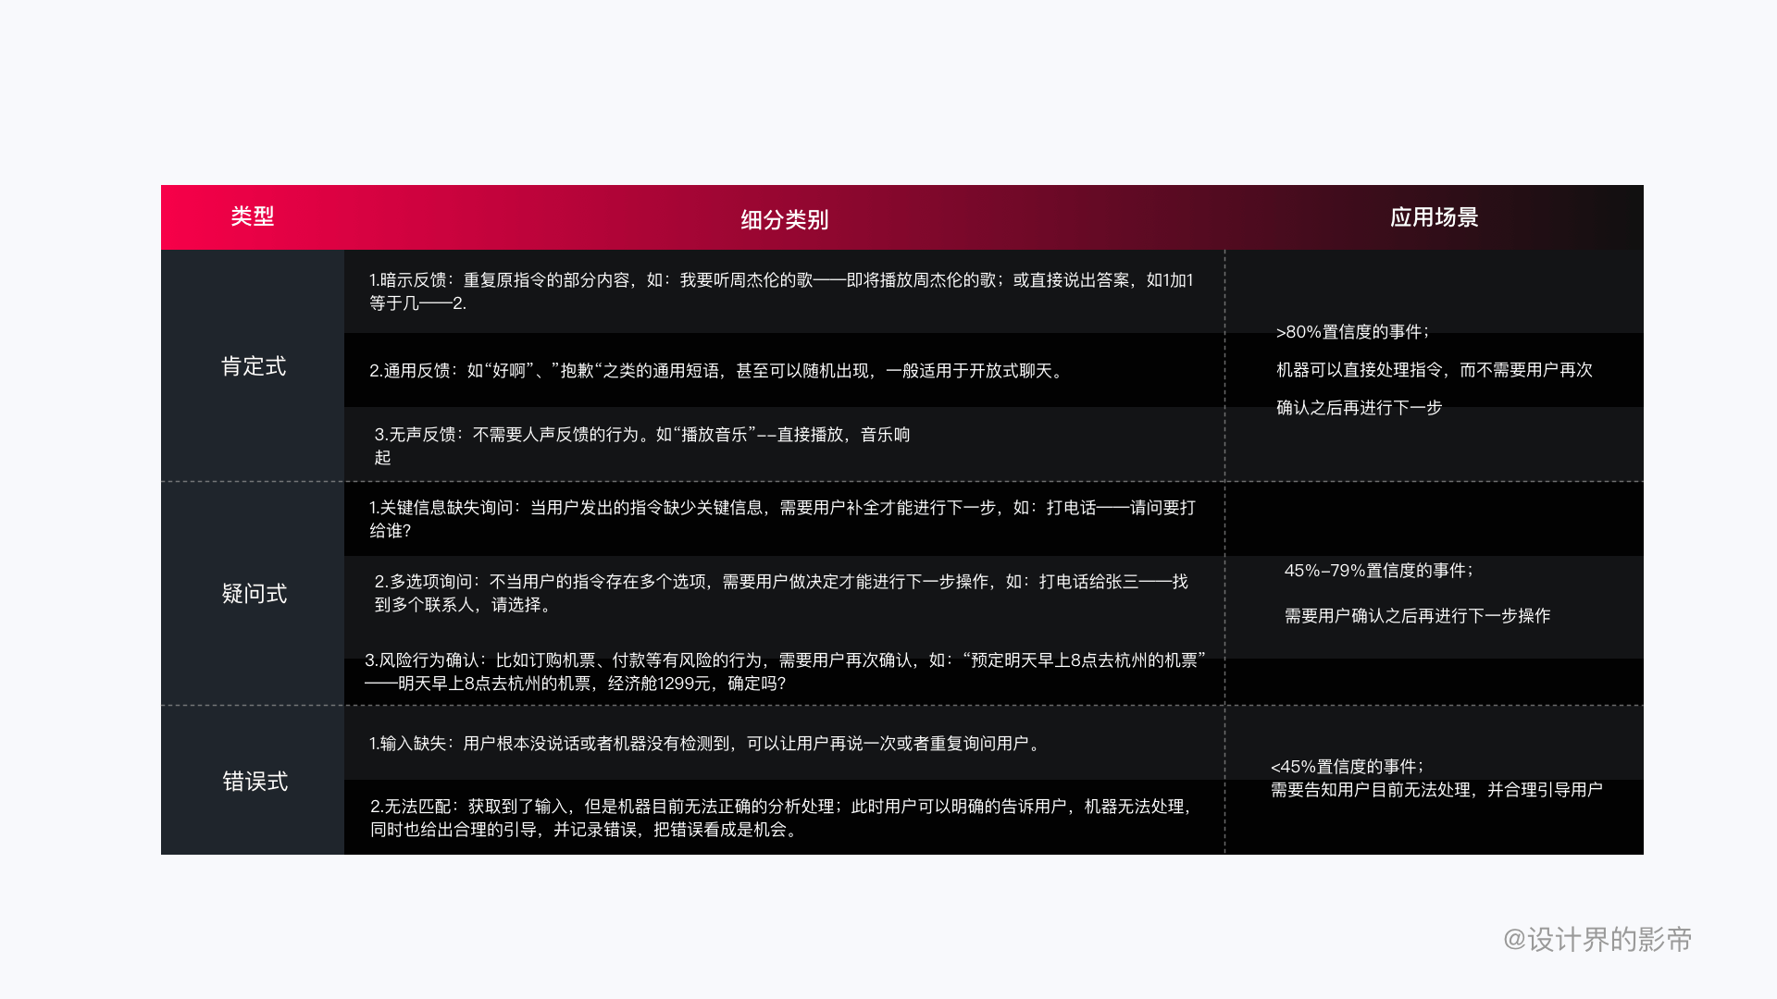Screen dimensions: 1777x999
Task: Click the header cell labeled 应用场景
Action: pyautogui.click(x=1434, y=217)
